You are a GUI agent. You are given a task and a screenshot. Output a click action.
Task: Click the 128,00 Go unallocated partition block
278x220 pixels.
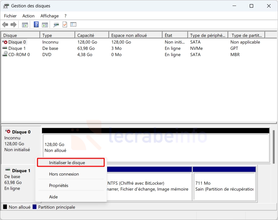coord(156,147)
